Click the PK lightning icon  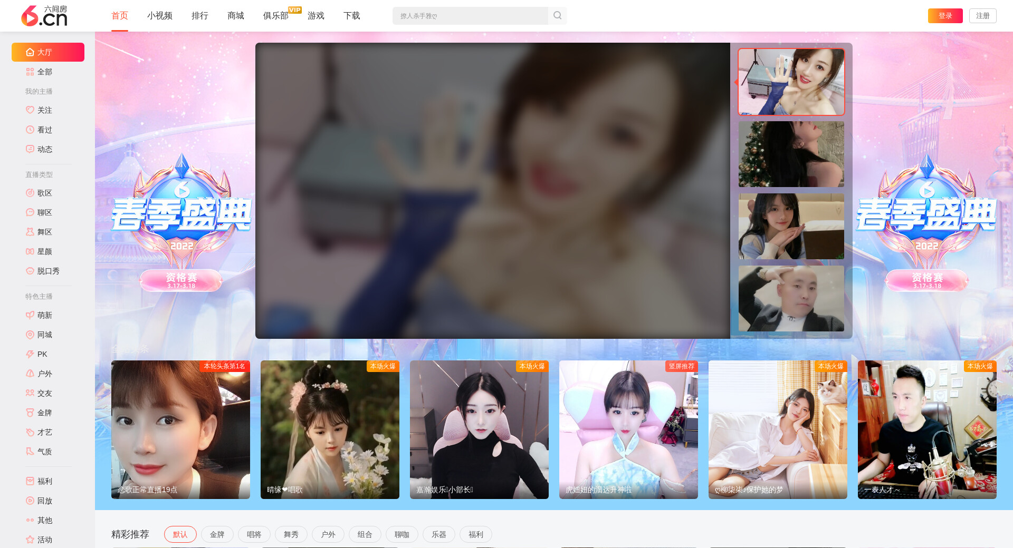click(x=30, y=354)
